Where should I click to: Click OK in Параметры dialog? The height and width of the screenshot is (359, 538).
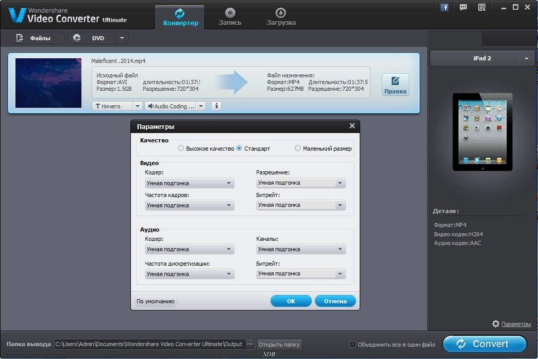tap(291, 301)
